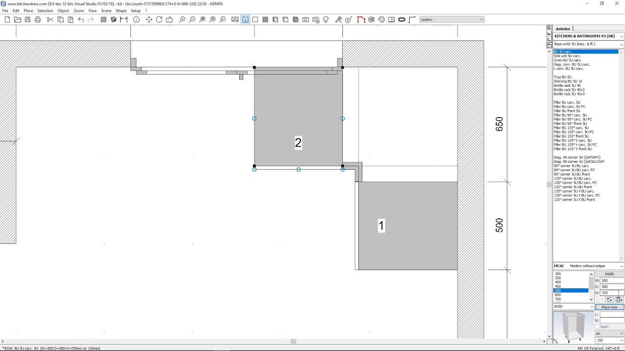Viewport: 625px width, 351px height.
Task: Click the Place now button
Action: coord(609,307)
